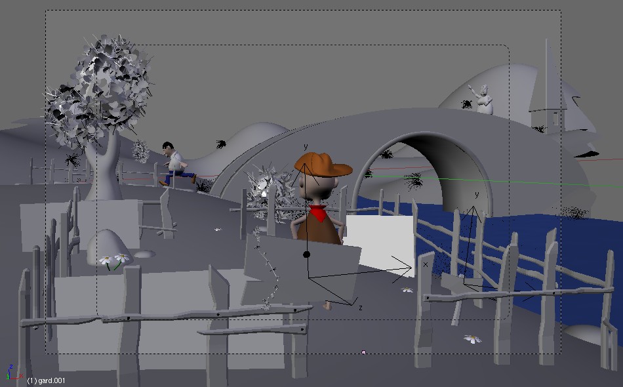Select the orange cowboy hat
Viewport: 623px width, 387px height.
point(323,165)
